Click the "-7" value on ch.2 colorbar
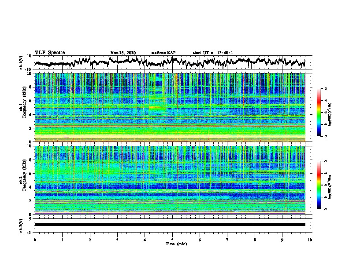349x269 pixels. coord(325,209)
